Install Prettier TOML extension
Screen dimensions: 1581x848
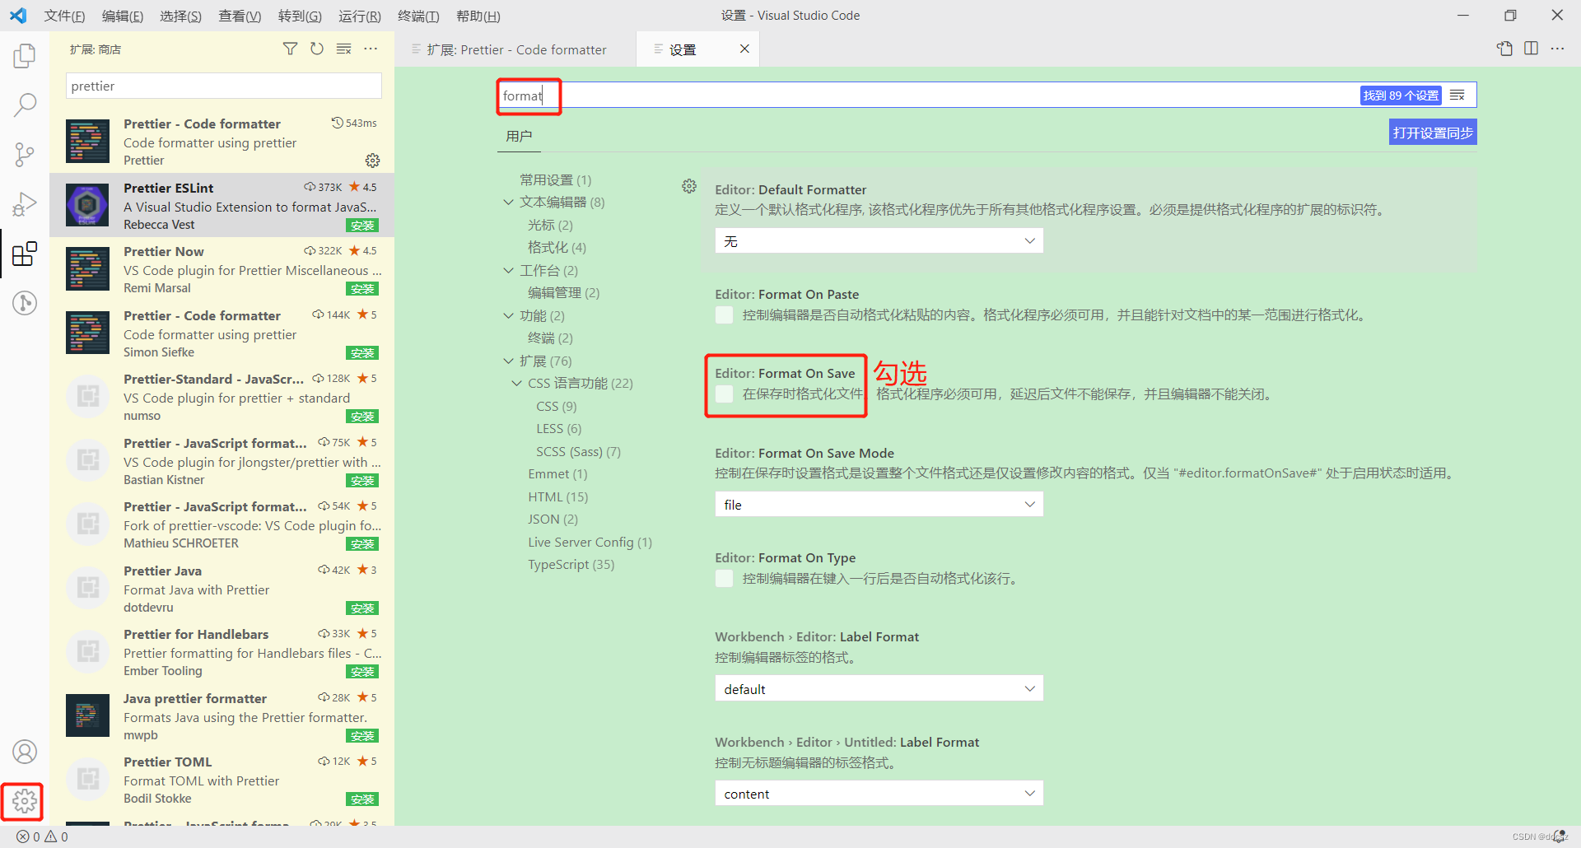[362, 799]
